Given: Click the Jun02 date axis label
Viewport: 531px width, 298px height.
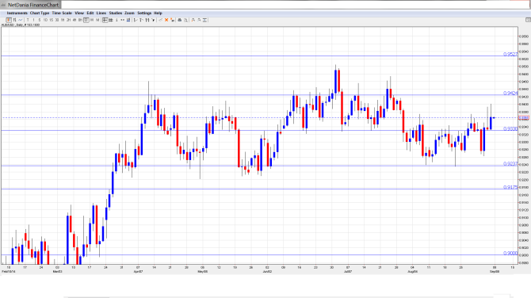Looking at the screenshot, I should 267,272.
